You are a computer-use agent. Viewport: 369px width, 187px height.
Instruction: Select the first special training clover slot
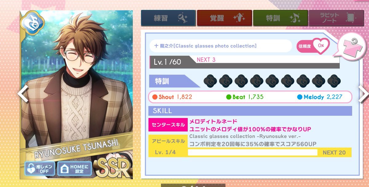(210, 81)
